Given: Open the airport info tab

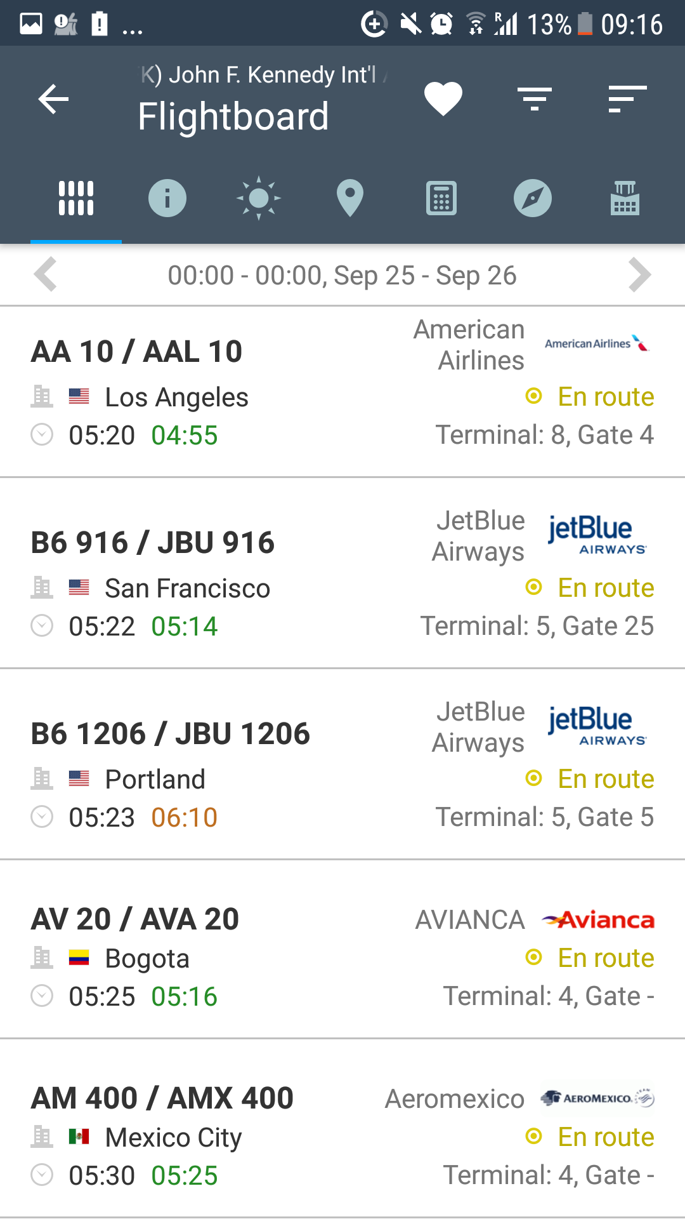Looking at the screenshot, I should click(167, 198).
